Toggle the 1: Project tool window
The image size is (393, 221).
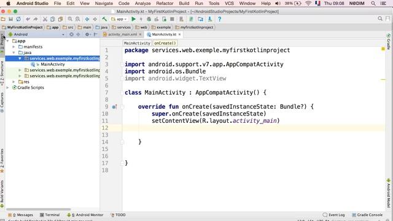(2, 43)
